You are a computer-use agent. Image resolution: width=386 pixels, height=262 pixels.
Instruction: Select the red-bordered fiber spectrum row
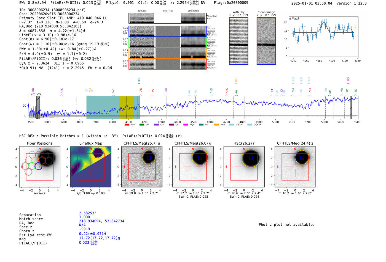pyautogui.click(x=168, y=64)
